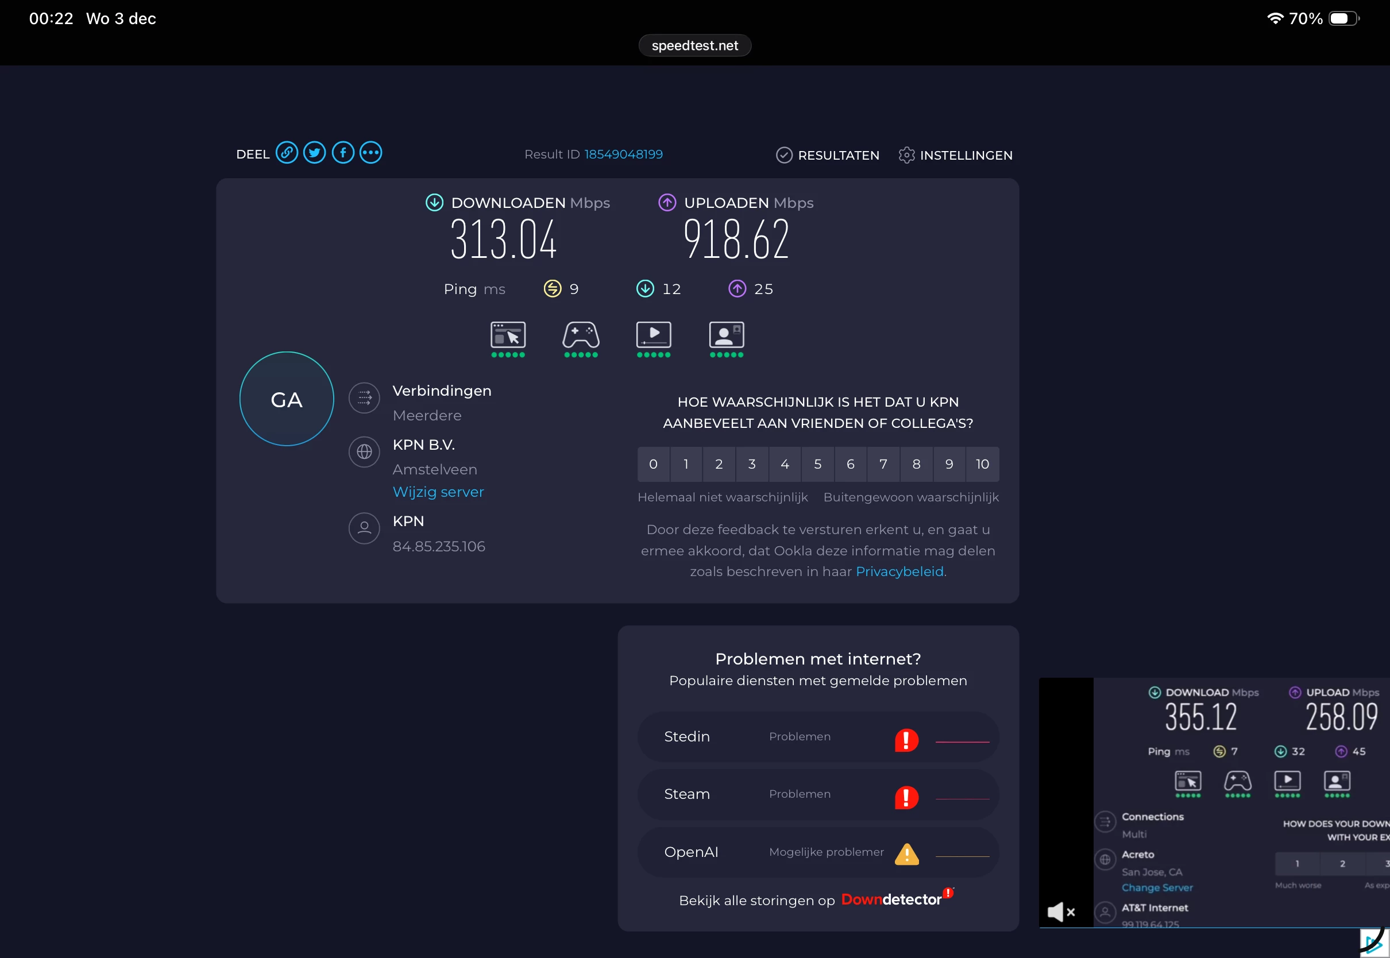
Task: Click the gaming controller quality icon
Action: 580,335
